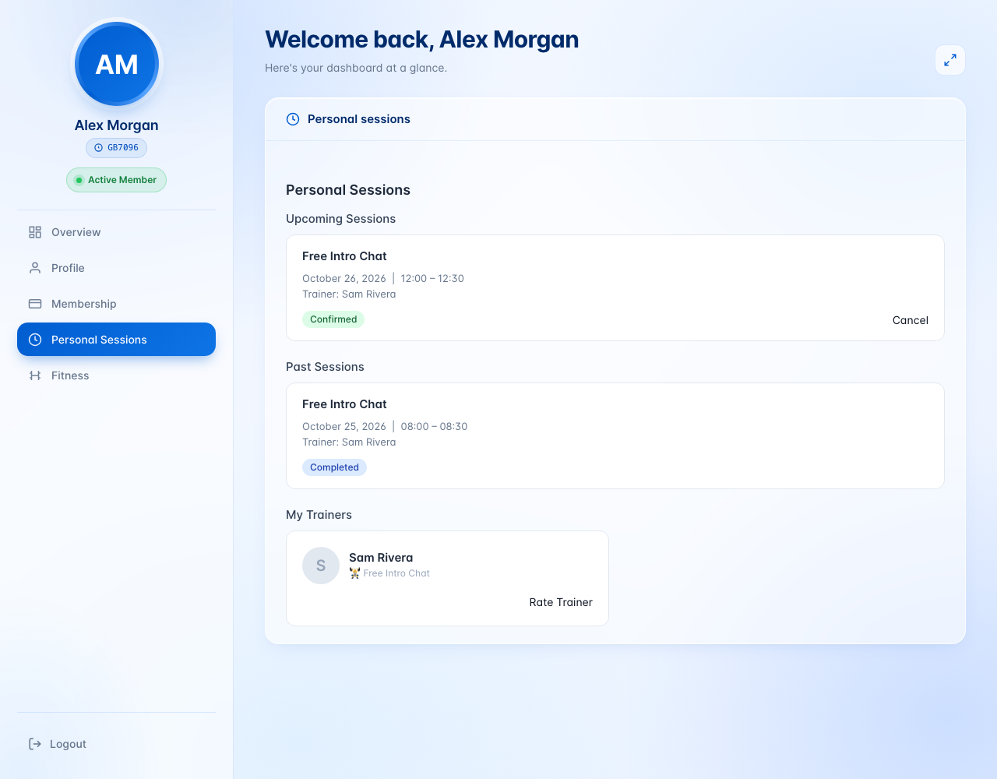Navigate to Fitness
Viewport: 997px width, 779px height.
pos(116,375)
